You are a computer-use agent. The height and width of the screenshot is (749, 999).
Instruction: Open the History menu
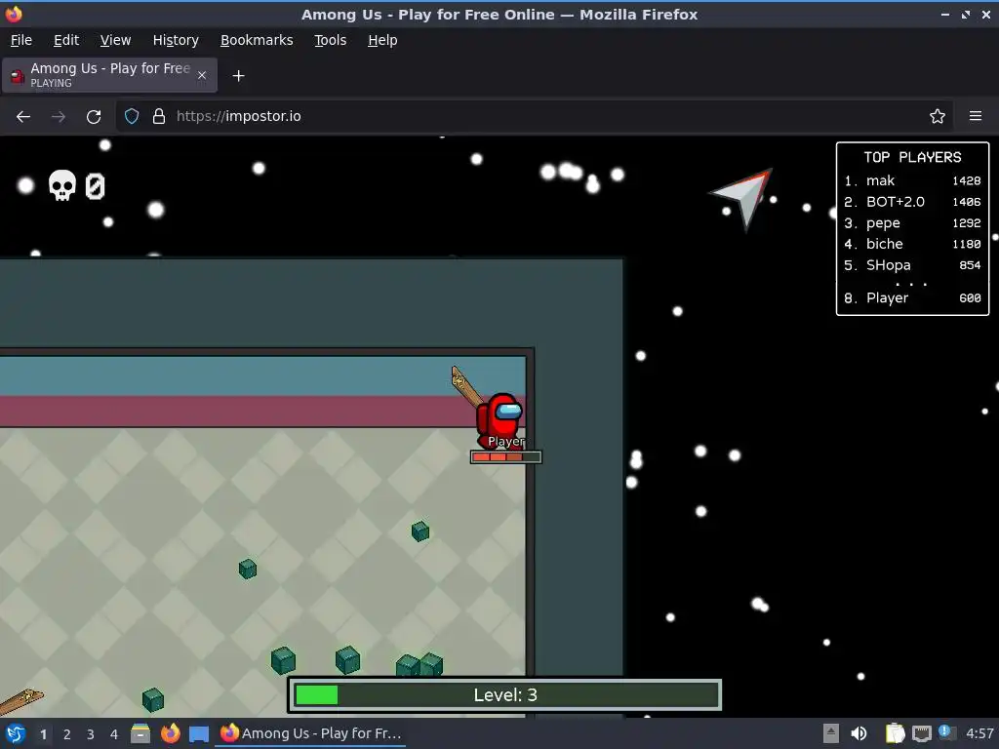tap(176, 40)
